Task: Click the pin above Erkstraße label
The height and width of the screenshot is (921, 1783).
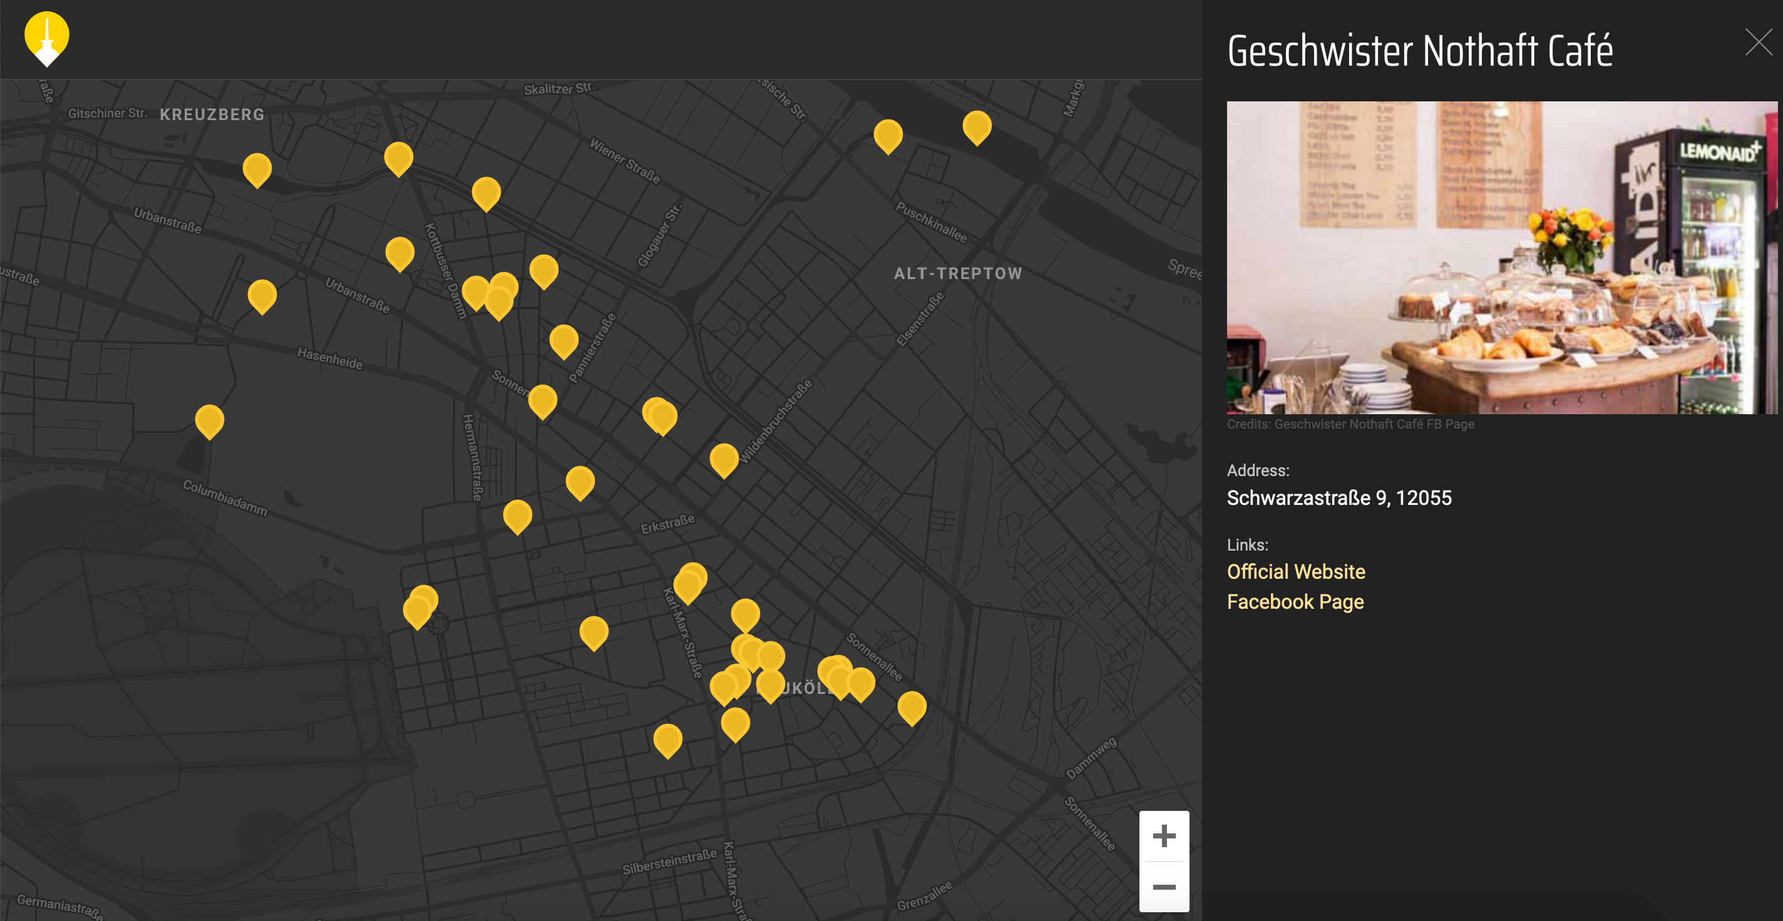Action: 580,481
